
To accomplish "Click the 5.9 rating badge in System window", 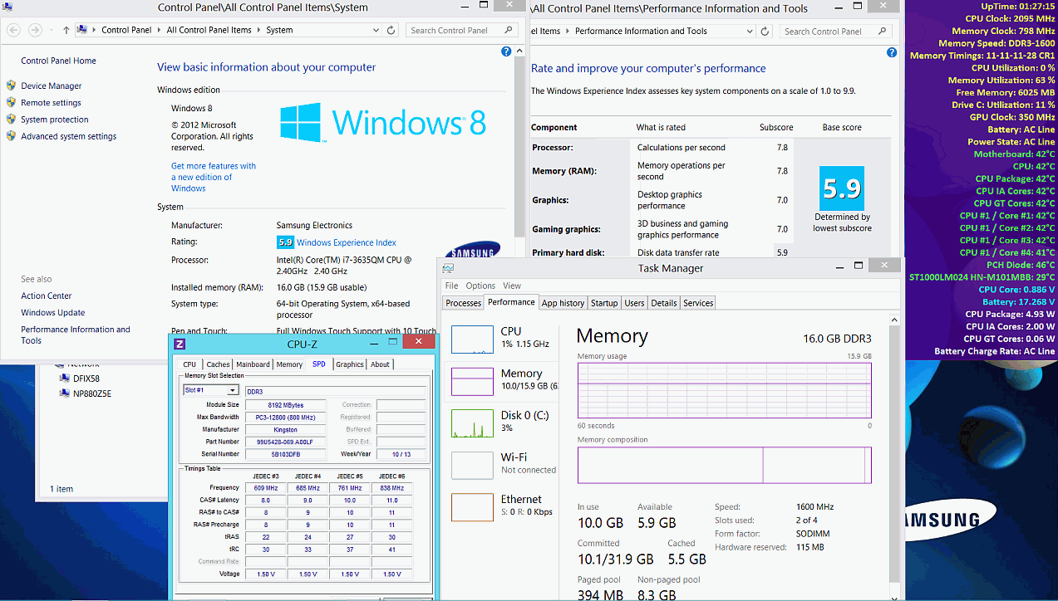I will [x=285, y=242].
